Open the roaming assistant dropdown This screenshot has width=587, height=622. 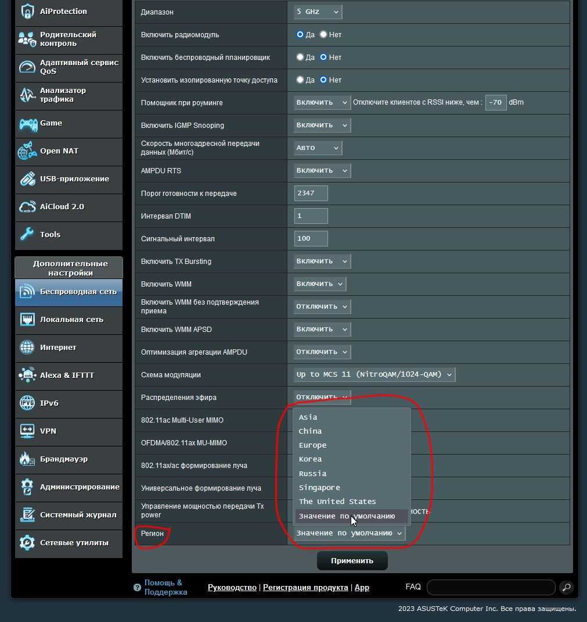pyautogui.click(x=322, y=102)
